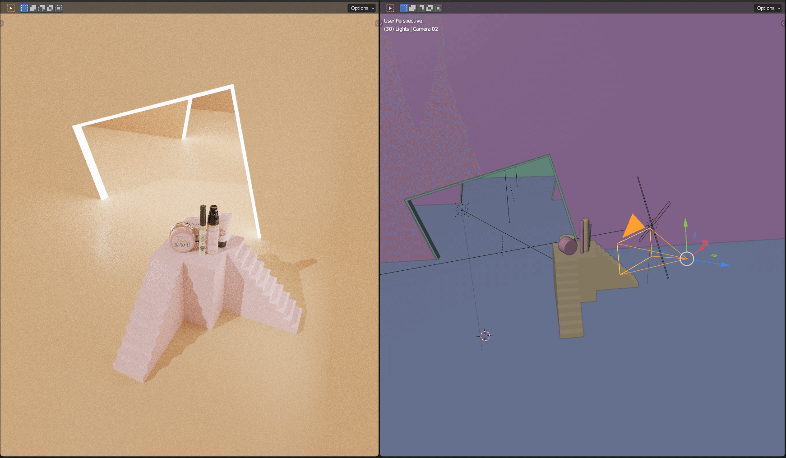This screenshot has width=786, height=458.
Task: Click the green axis gizmo arrow
Action: click(685, 223)
